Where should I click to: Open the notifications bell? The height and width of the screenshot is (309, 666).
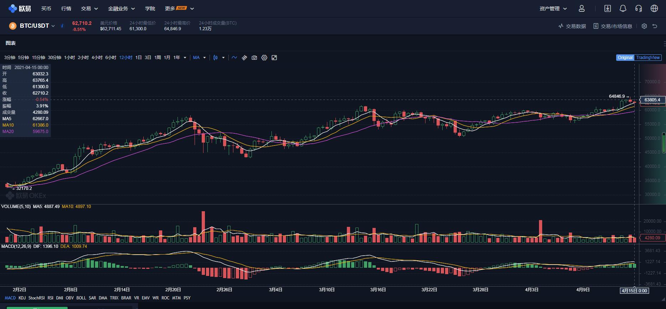(x=623, y=9)
